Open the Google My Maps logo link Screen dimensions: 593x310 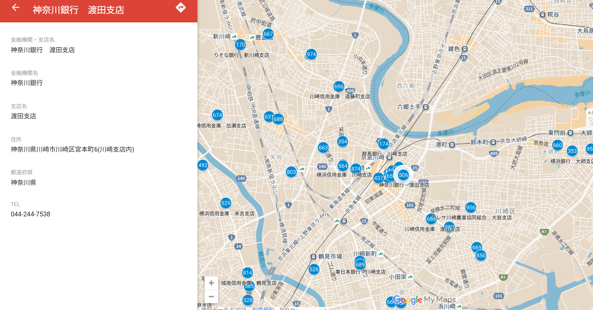click(x=425, y=300)
